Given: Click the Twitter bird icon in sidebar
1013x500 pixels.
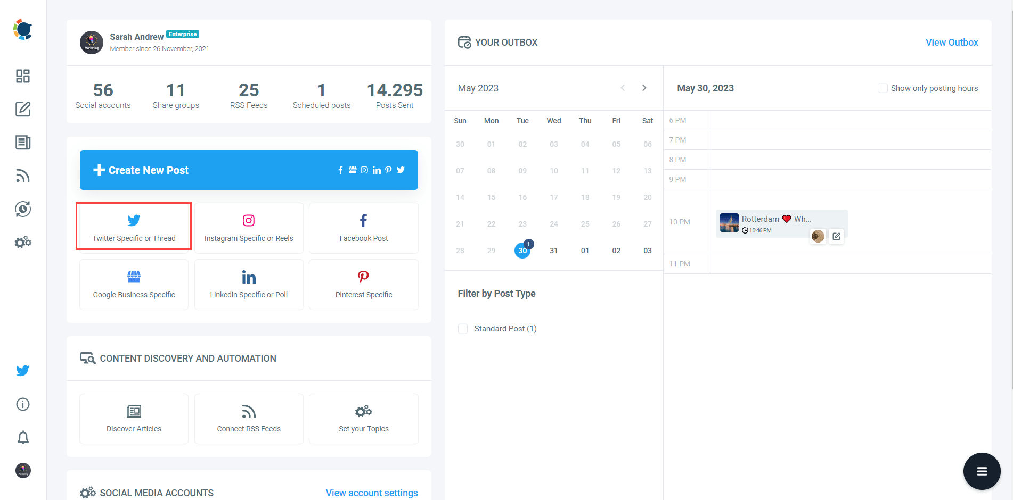Looking at the screenshot, I should [x=22, y=371].
